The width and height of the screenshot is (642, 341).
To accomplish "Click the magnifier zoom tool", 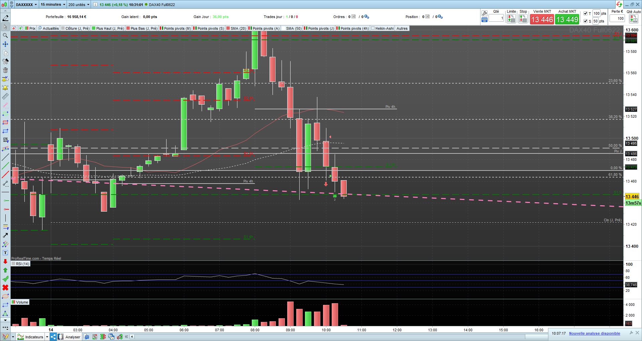I will point(5,35).
